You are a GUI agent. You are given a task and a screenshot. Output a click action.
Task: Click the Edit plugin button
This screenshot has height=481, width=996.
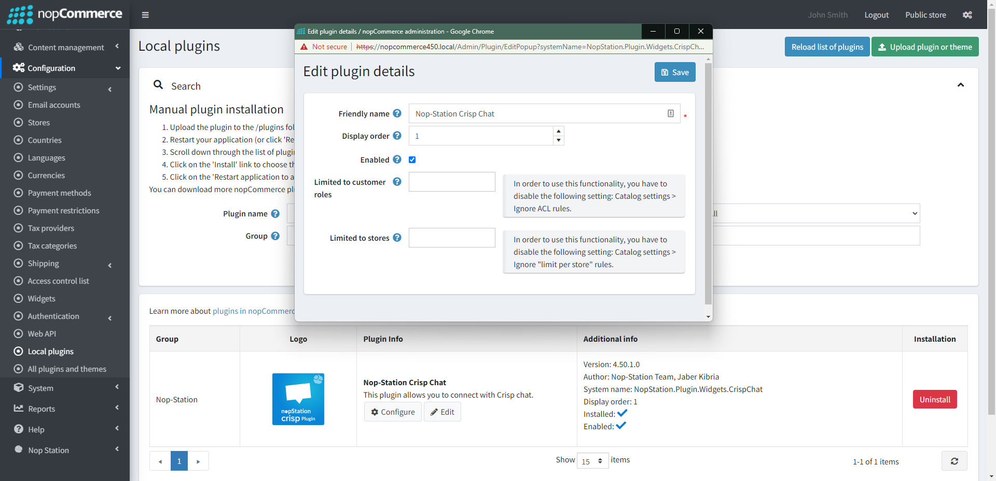pos(442,412)
